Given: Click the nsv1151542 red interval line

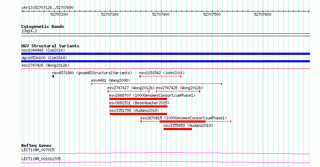Looking at the screenshot, I should [160, 76].
